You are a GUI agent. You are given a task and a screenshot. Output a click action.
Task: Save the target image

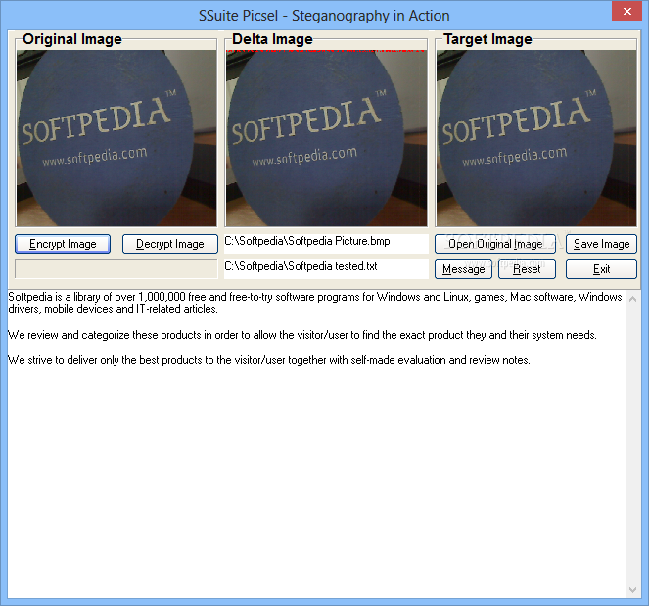tap(601, 244)
